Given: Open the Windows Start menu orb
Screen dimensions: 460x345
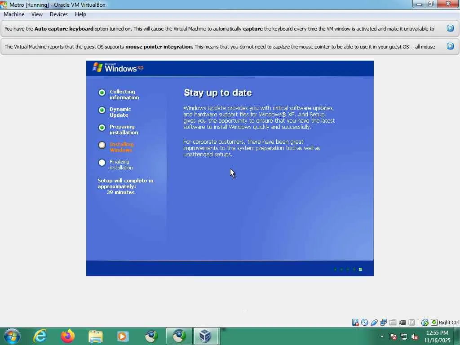Looking at the screenshot, I should tap(12, 336).
